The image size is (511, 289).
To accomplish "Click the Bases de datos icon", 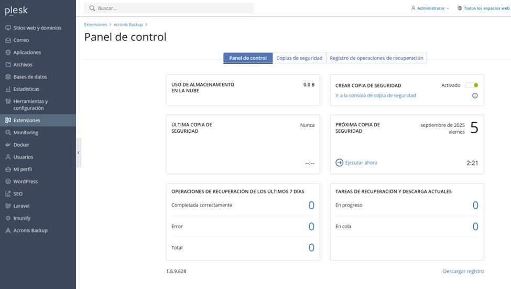I will coord(8,77).
